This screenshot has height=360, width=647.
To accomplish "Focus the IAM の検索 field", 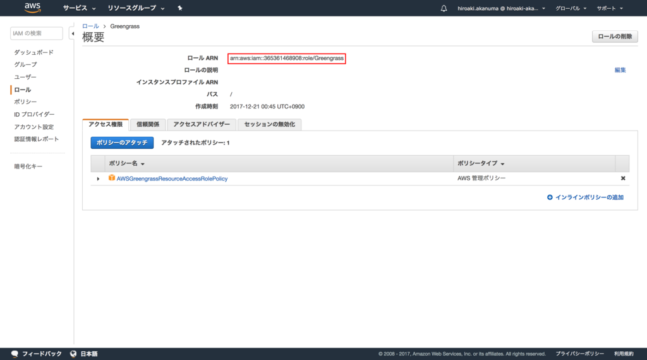I will point(36,33).
